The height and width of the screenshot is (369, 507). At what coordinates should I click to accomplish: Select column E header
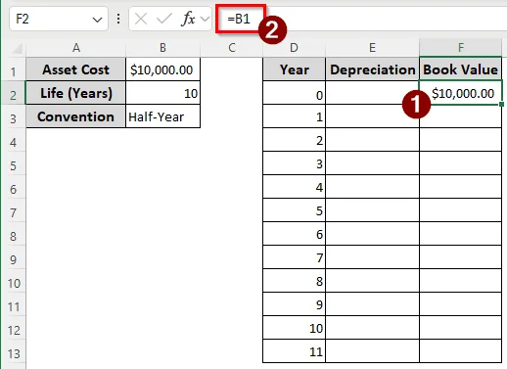coord(372,48)
